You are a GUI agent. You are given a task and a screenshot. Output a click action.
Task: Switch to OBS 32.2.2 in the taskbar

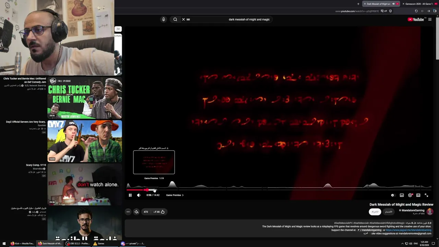pos(77,244)
